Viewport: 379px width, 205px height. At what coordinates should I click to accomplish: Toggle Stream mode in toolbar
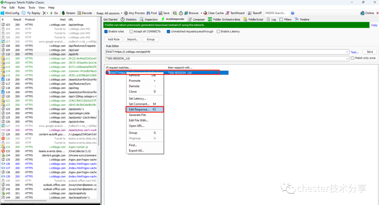(x=68, y=13)
